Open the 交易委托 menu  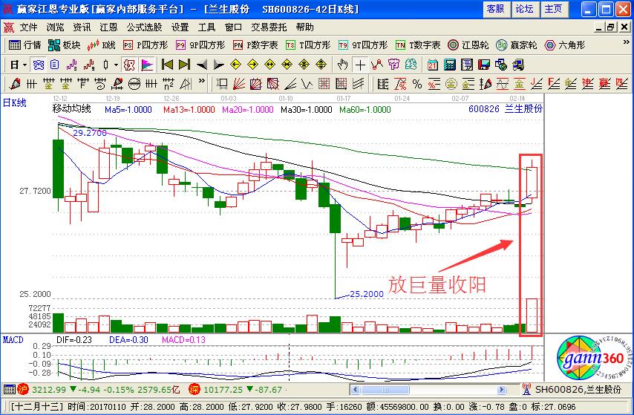268,27
